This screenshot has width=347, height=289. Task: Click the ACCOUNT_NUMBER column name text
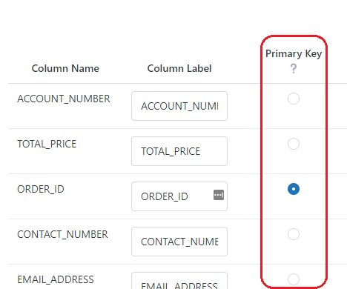(x=64, y=99)
